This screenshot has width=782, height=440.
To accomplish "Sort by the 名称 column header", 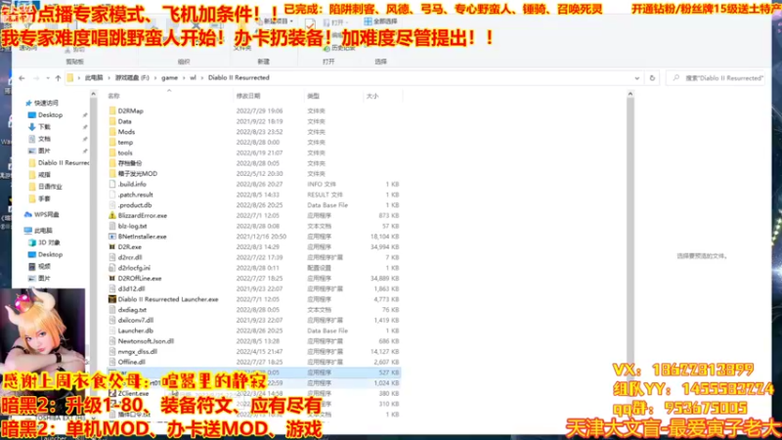I will [114, 96].
